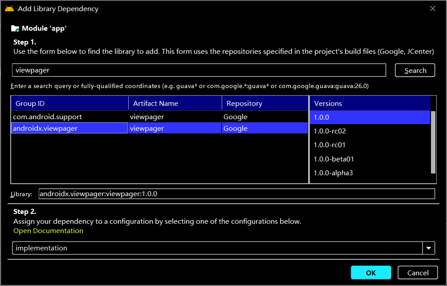Select the androidx.viewpager row
447x286 pixels.
click(159, 129)
